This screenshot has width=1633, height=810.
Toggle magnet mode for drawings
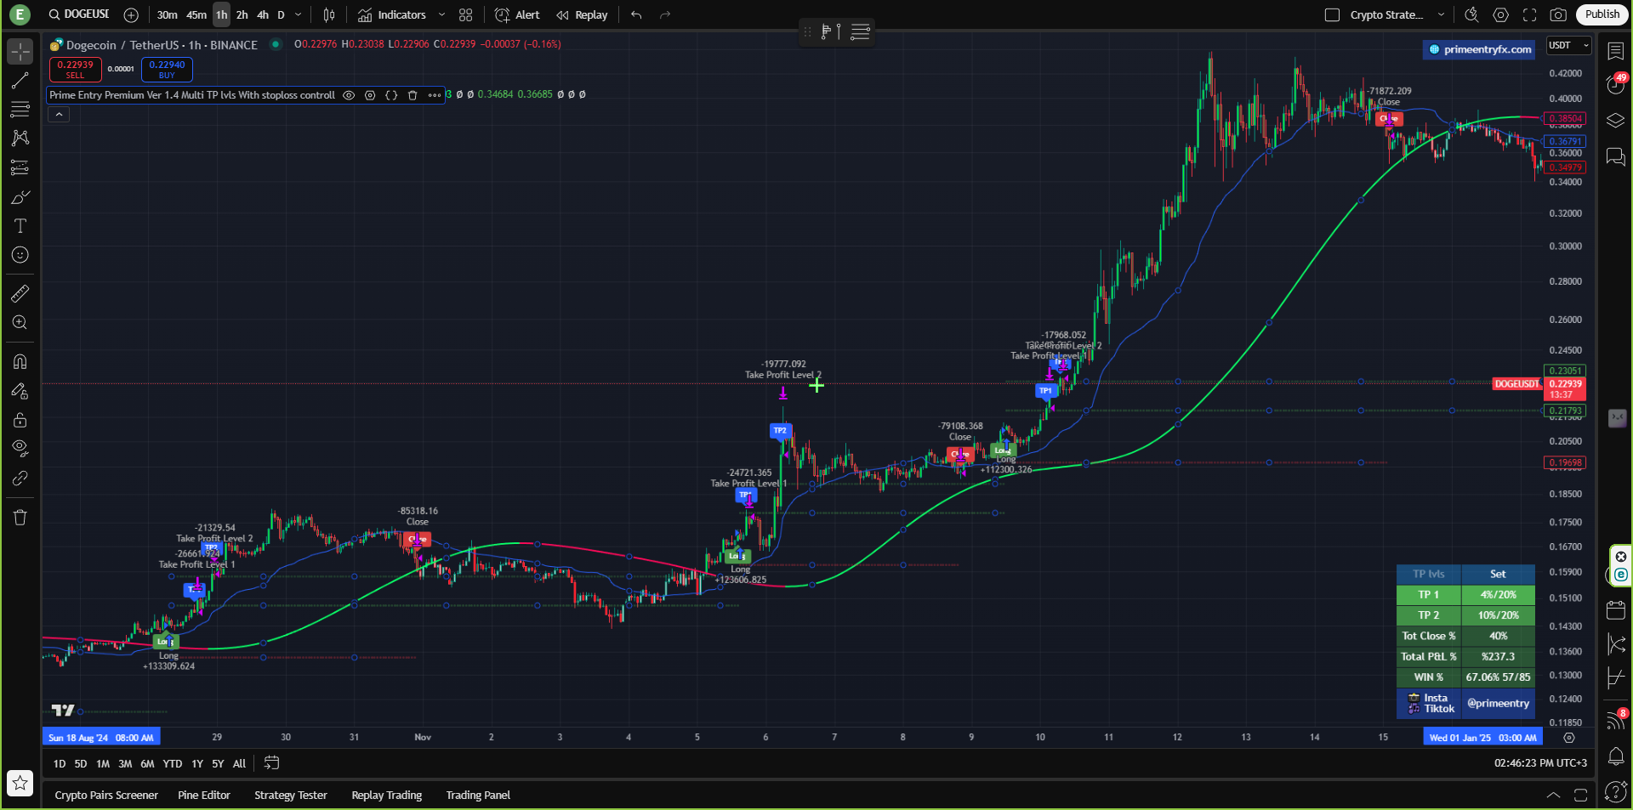pos(20,362)
